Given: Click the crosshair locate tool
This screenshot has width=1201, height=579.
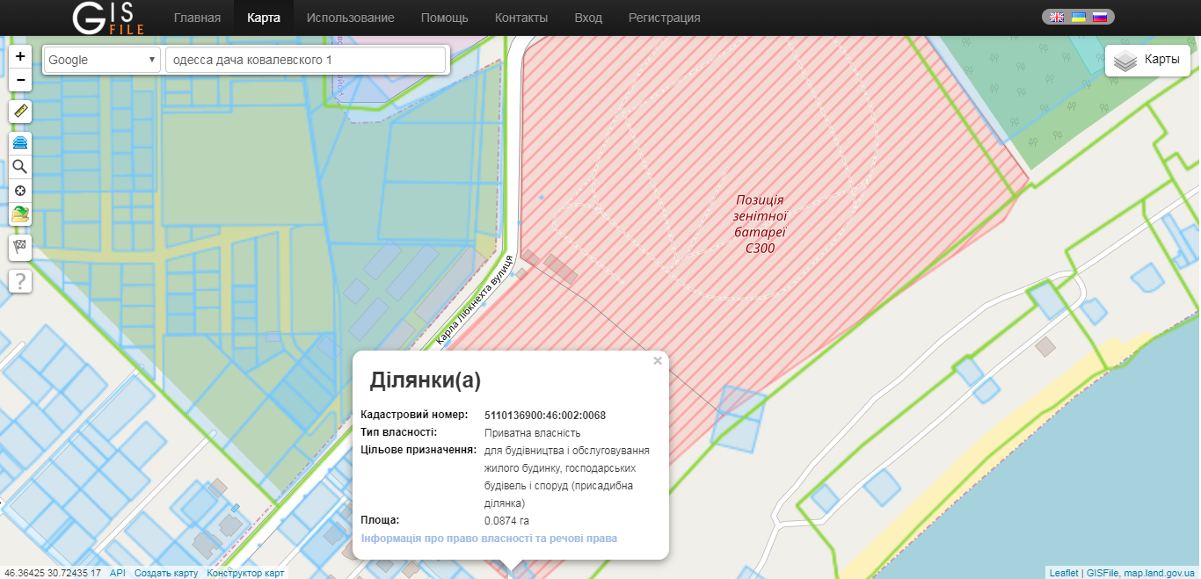Looking at the screenshot, I should pos(20,191).
